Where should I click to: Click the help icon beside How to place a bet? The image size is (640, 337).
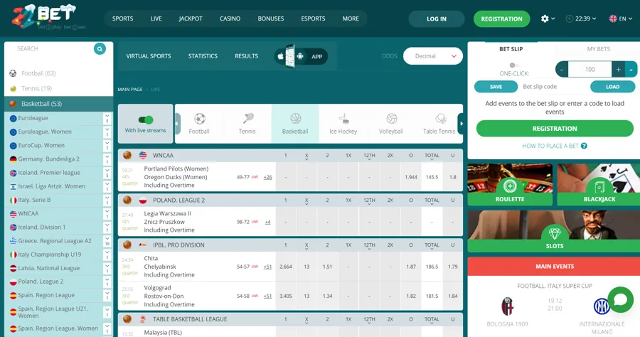[x=584, y=146]
